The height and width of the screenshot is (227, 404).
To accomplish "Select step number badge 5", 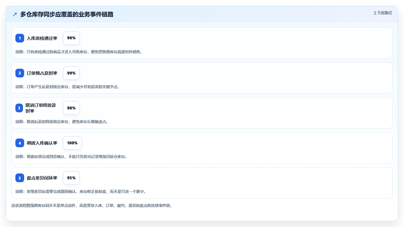I will 20,178.
